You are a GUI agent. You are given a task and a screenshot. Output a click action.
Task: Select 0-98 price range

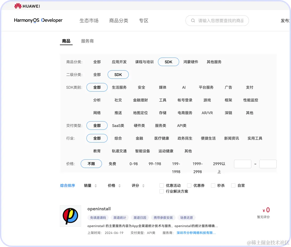(x=134, y=164)
